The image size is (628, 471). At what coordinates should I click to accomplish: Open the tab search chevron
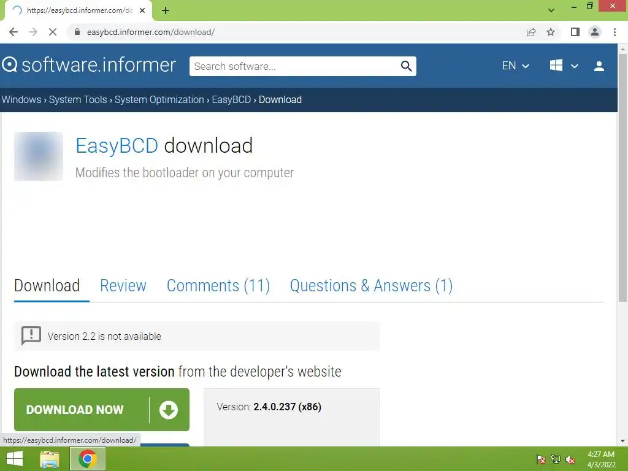(551, 10)
